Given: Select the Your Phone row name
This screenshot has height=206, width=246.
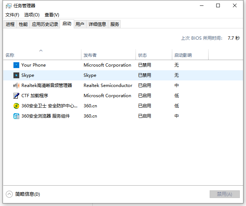Looking at the screenshot, I should (33, 65).
